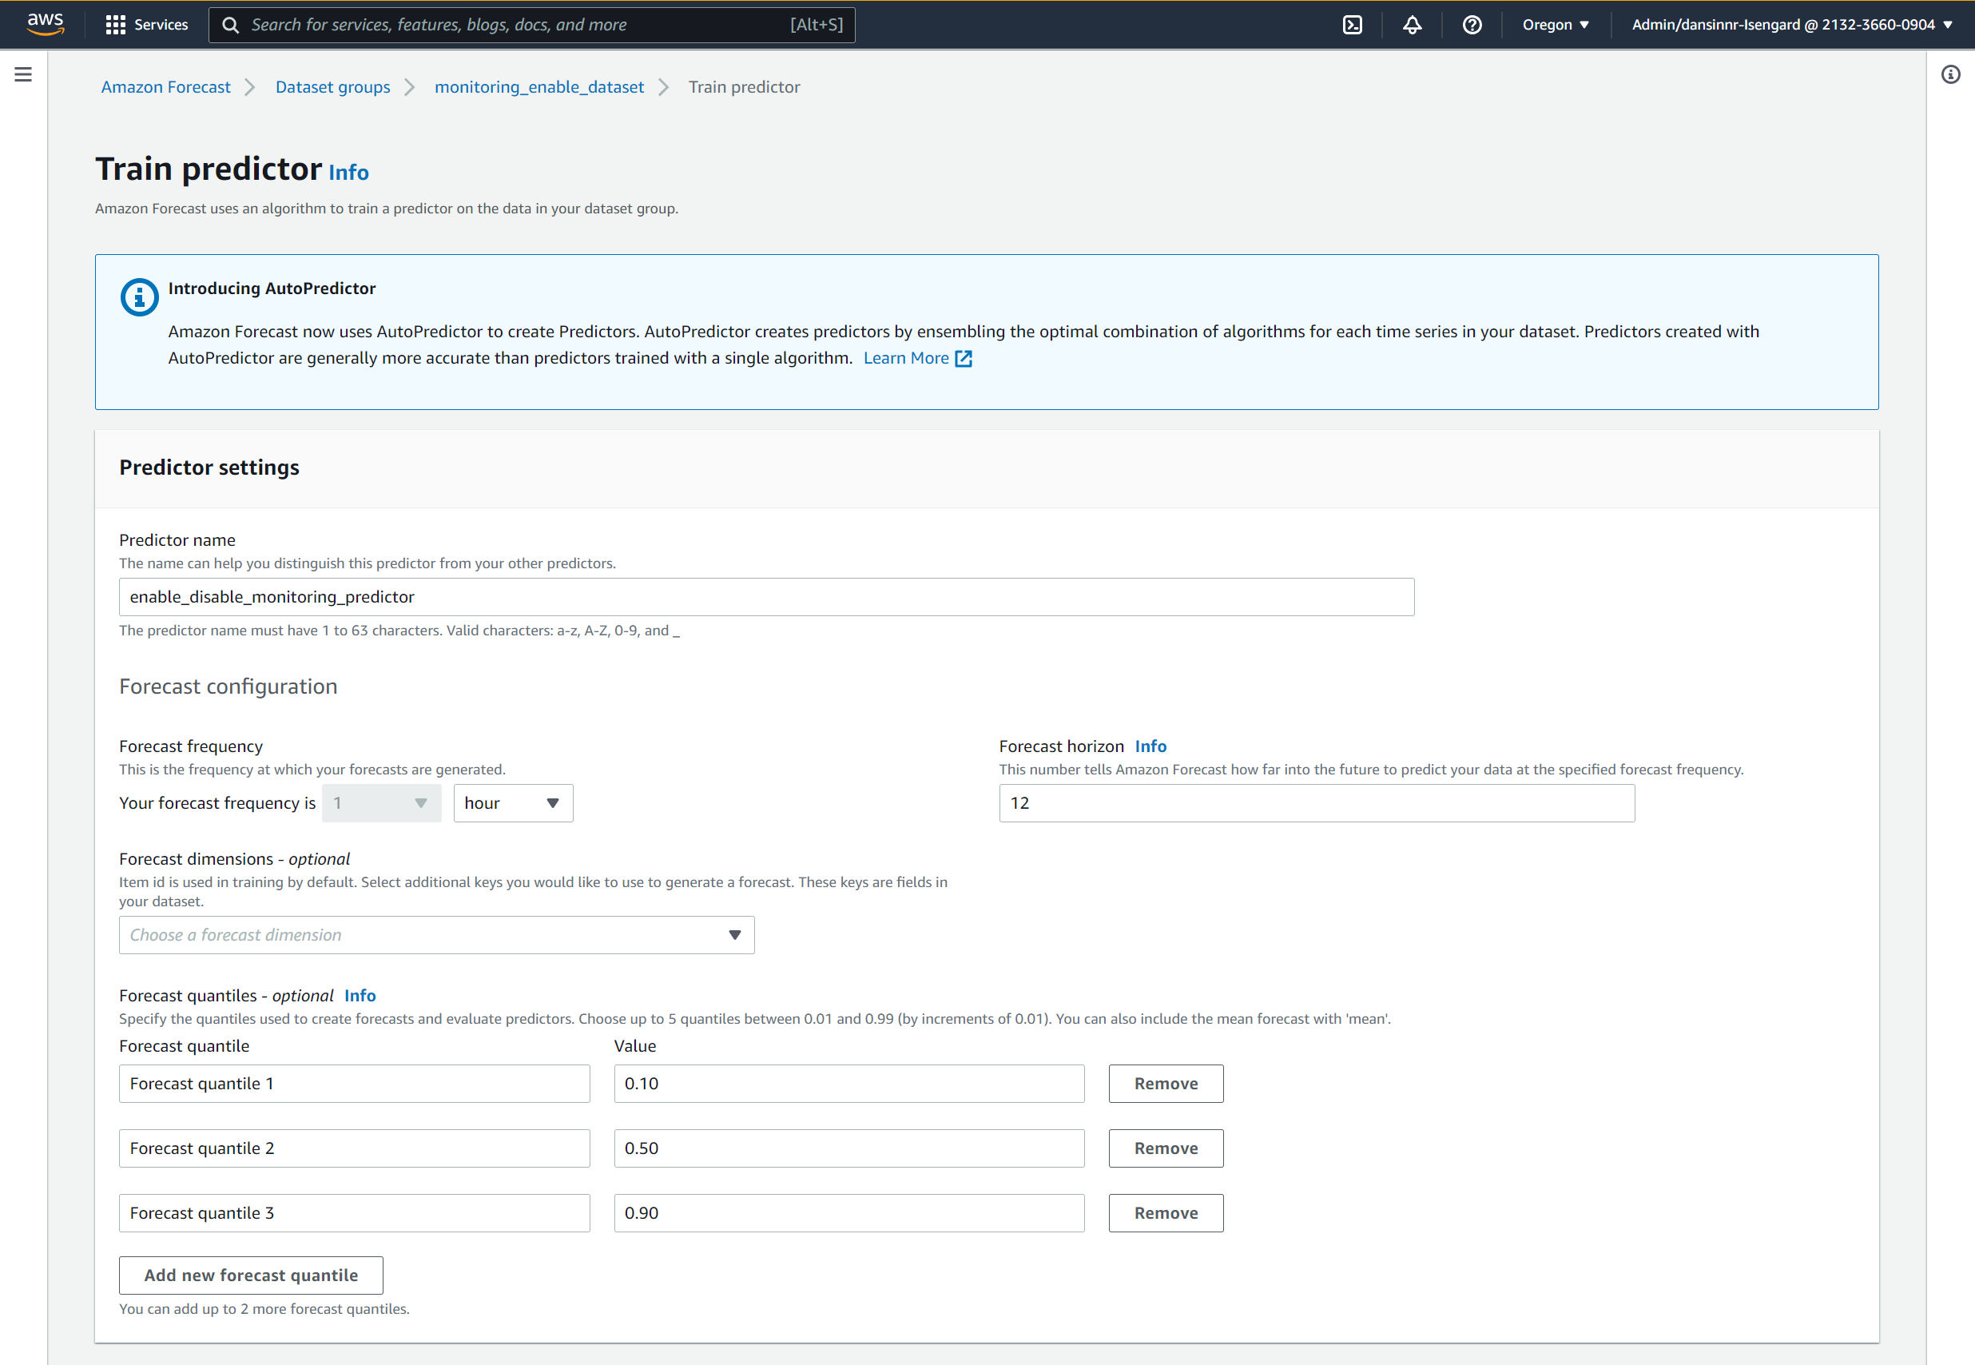
Task: Expand the Choose a forecast dimension dropdown
Action: pyautogui.click(x=436, y=935)
